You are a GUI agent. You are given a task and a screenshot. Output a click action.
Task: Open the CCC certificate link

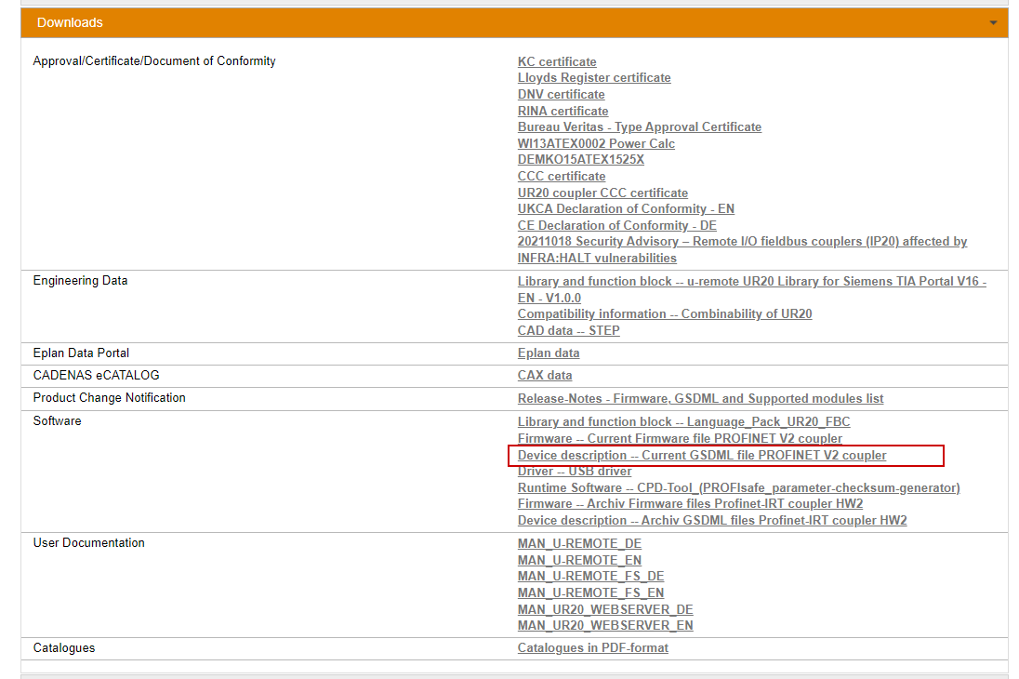(562, 176)
